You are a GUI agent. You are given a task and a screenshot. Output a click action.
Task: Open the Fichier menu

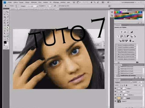click(x=10, y=2)
